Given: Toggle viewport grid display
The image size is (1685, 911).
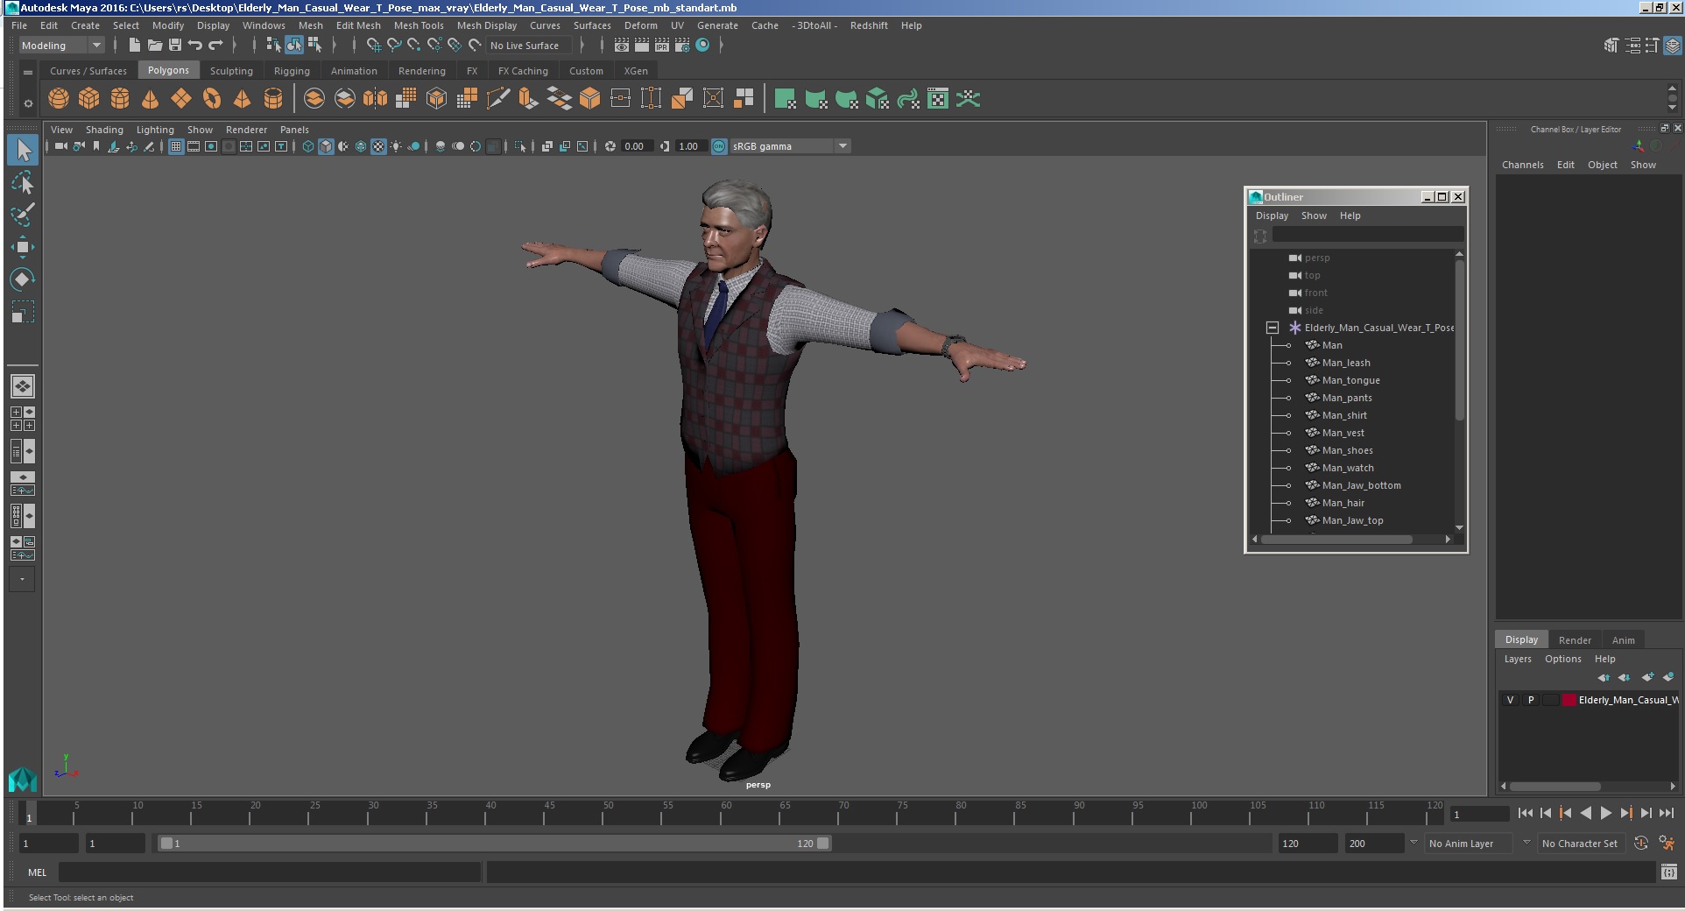Looking at the screenshot, I should [x=176, y=146].
